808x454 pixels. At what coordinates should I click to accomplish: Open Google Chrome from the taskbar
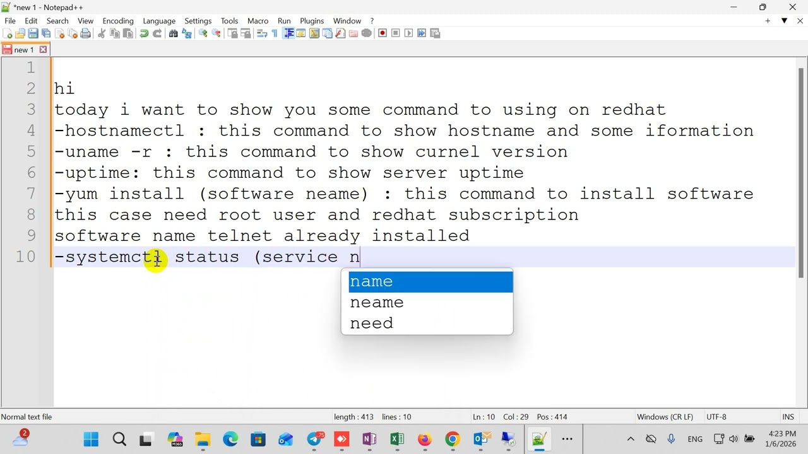click(453, 439)
